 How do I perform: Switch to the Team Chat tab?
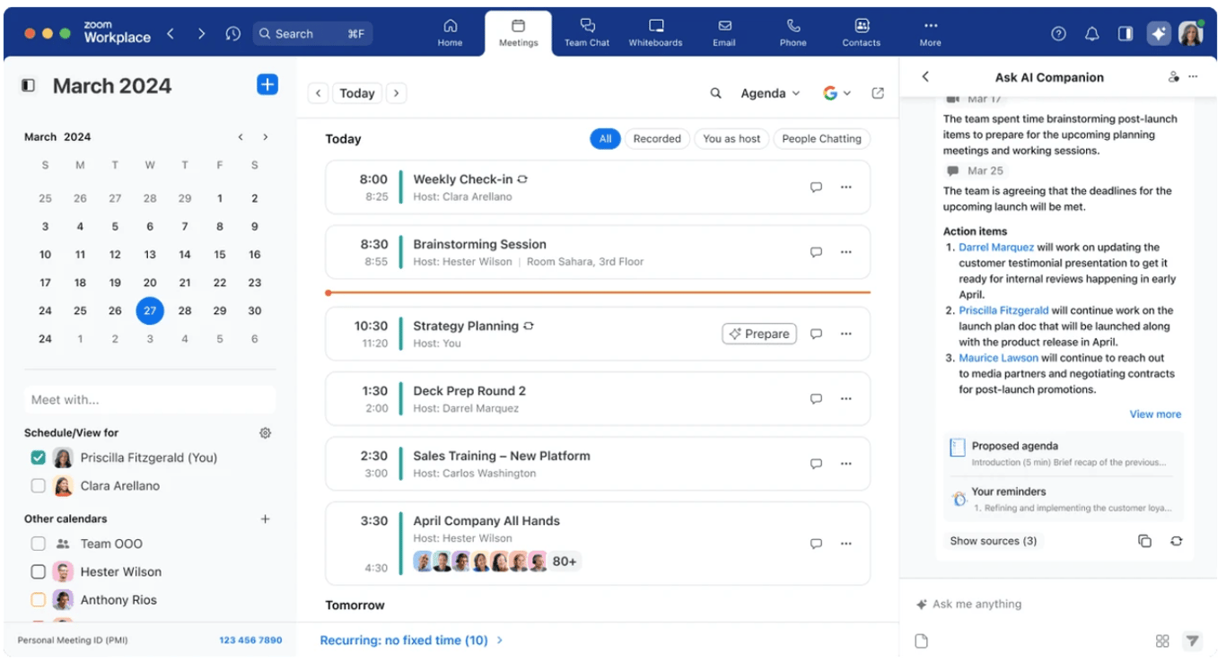click(587, 33)
